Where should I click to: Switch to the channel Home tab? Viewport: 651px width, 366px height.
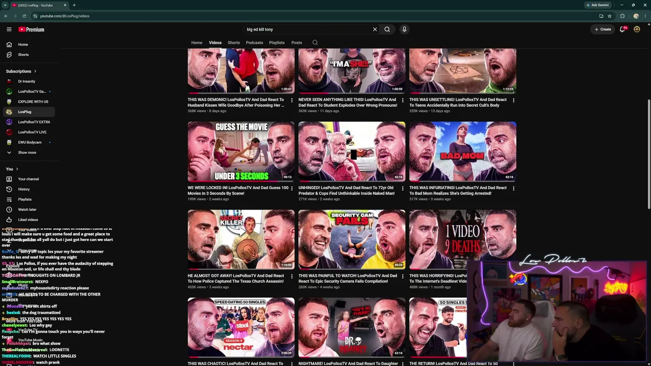point(197,43)
